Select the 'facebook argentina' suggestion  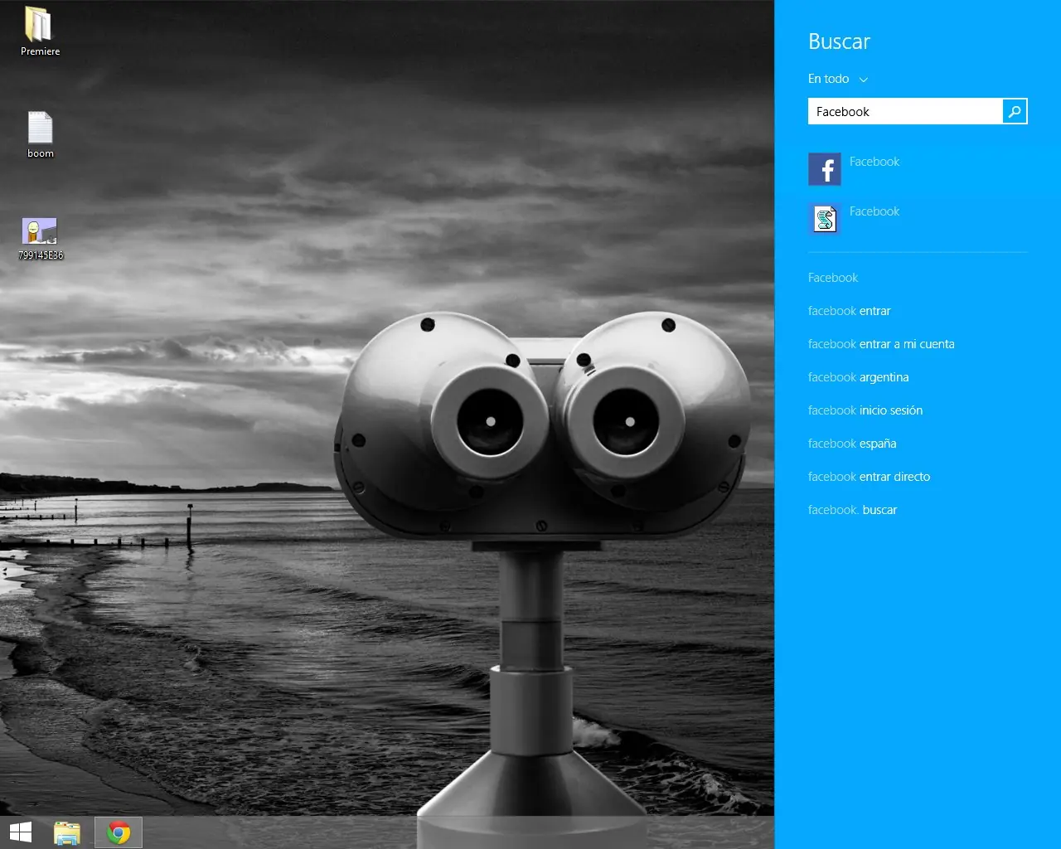(859, 377)
